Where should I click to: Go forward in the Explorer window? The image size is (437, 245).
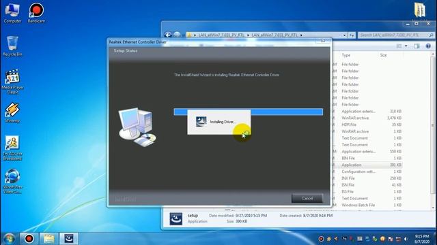pyautogui.click(x=177, y=35)
